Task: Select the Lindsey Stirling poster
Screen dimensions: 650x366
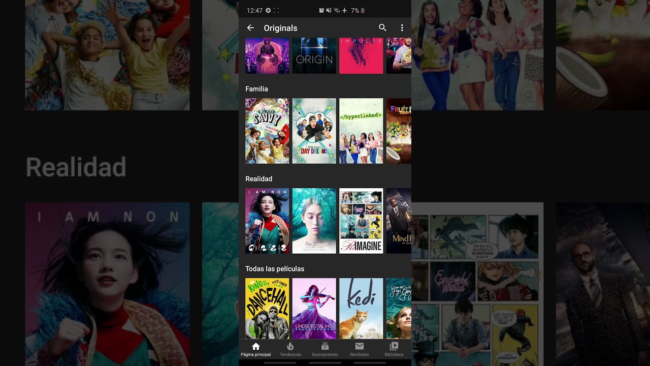Action: [x=314, y=309]
